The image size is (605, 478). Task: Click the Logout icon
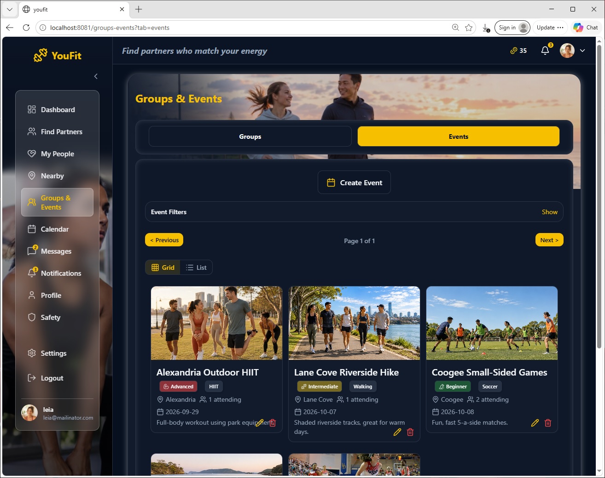coord(32,378)
